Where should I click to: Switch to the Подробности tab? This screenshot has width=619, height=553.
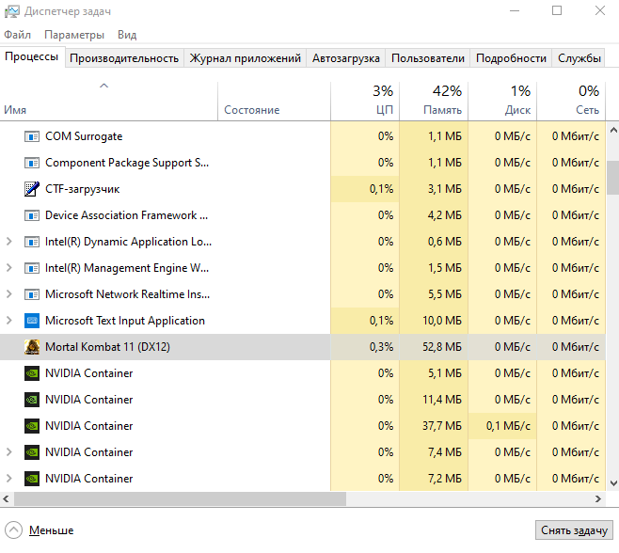coord(511,58)
